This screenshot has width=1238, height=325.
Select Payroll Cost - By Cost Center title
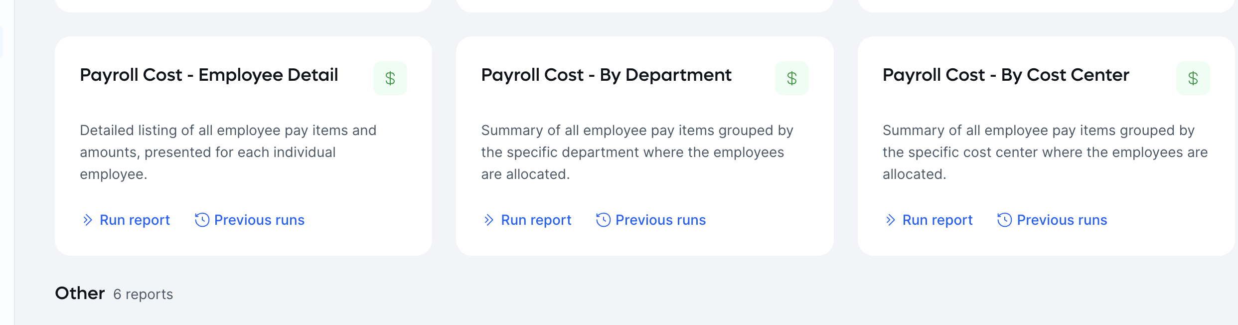1006,75
